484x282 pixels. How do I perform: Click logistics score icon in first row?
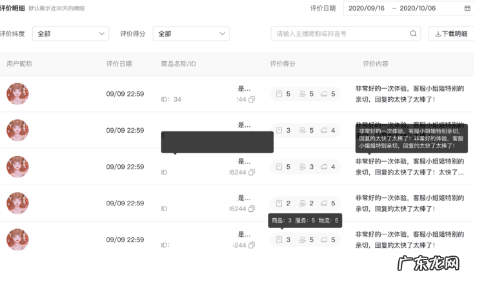324,94
